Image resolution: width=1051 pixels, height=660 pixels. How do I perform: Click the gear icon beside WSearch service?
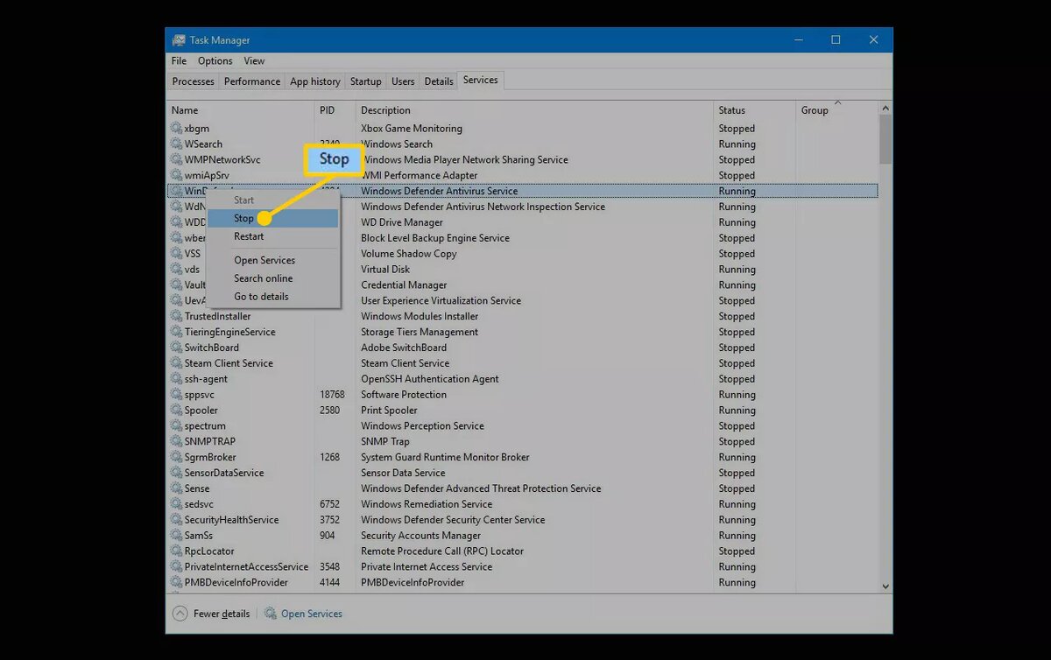click(176, 144)
